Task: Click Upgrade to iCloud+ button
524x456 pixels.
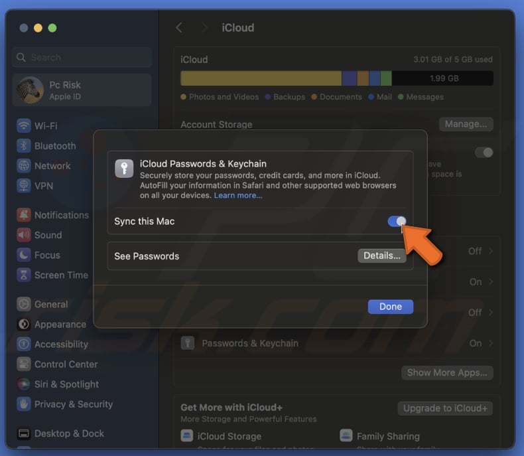Action: point(445,408)
